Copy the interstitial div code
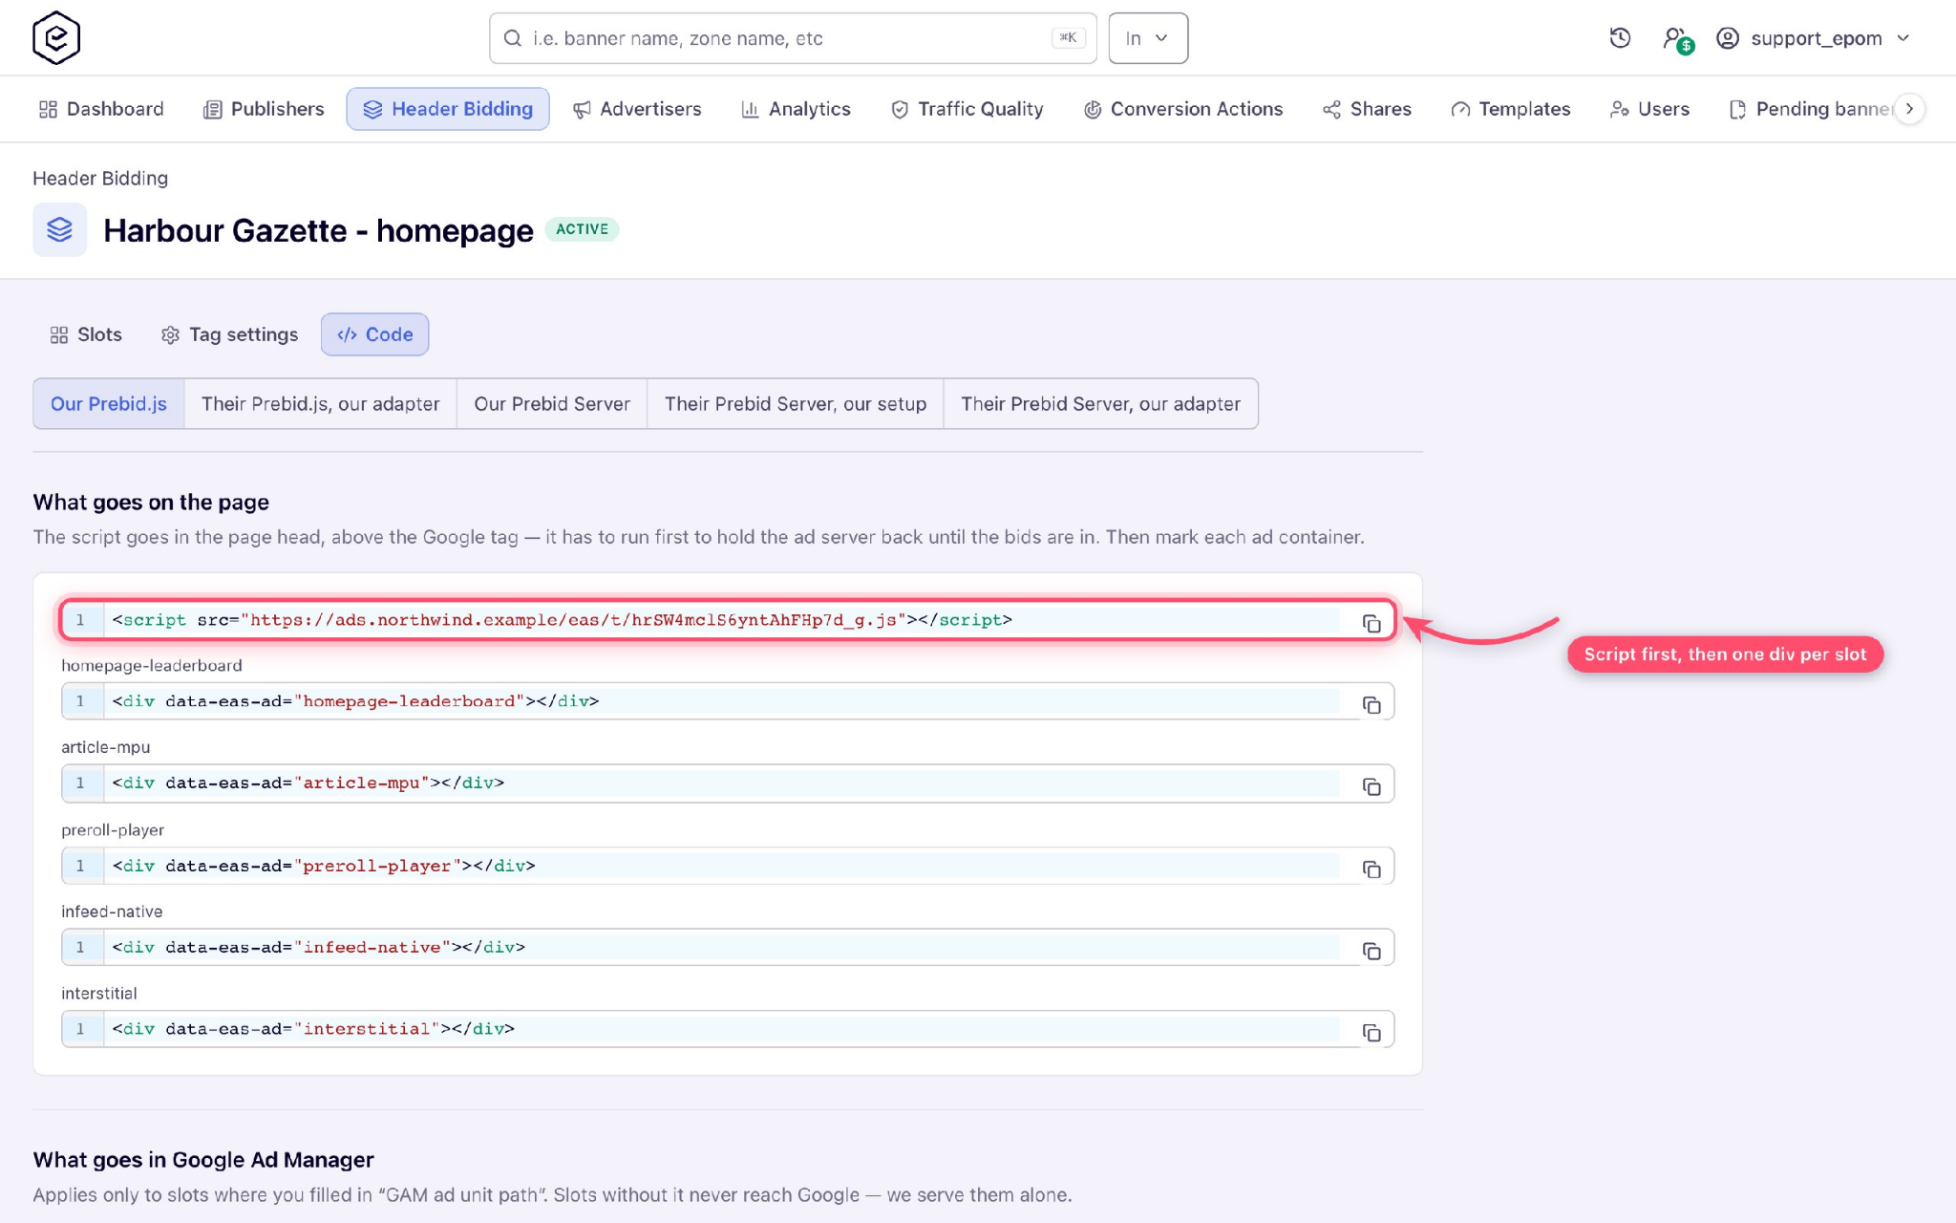The width and height of the screenshot is (1956, 1223). (1371, 1032)
